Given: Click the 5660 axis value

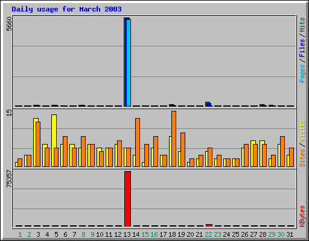Looking at the screenshot, I should coord(9,24).
